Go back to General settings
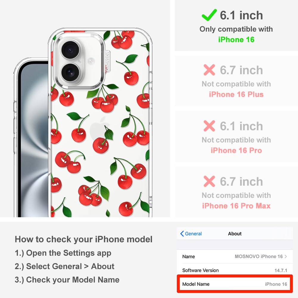This screenshot has width=298, height=298. (x=191, y=234)
